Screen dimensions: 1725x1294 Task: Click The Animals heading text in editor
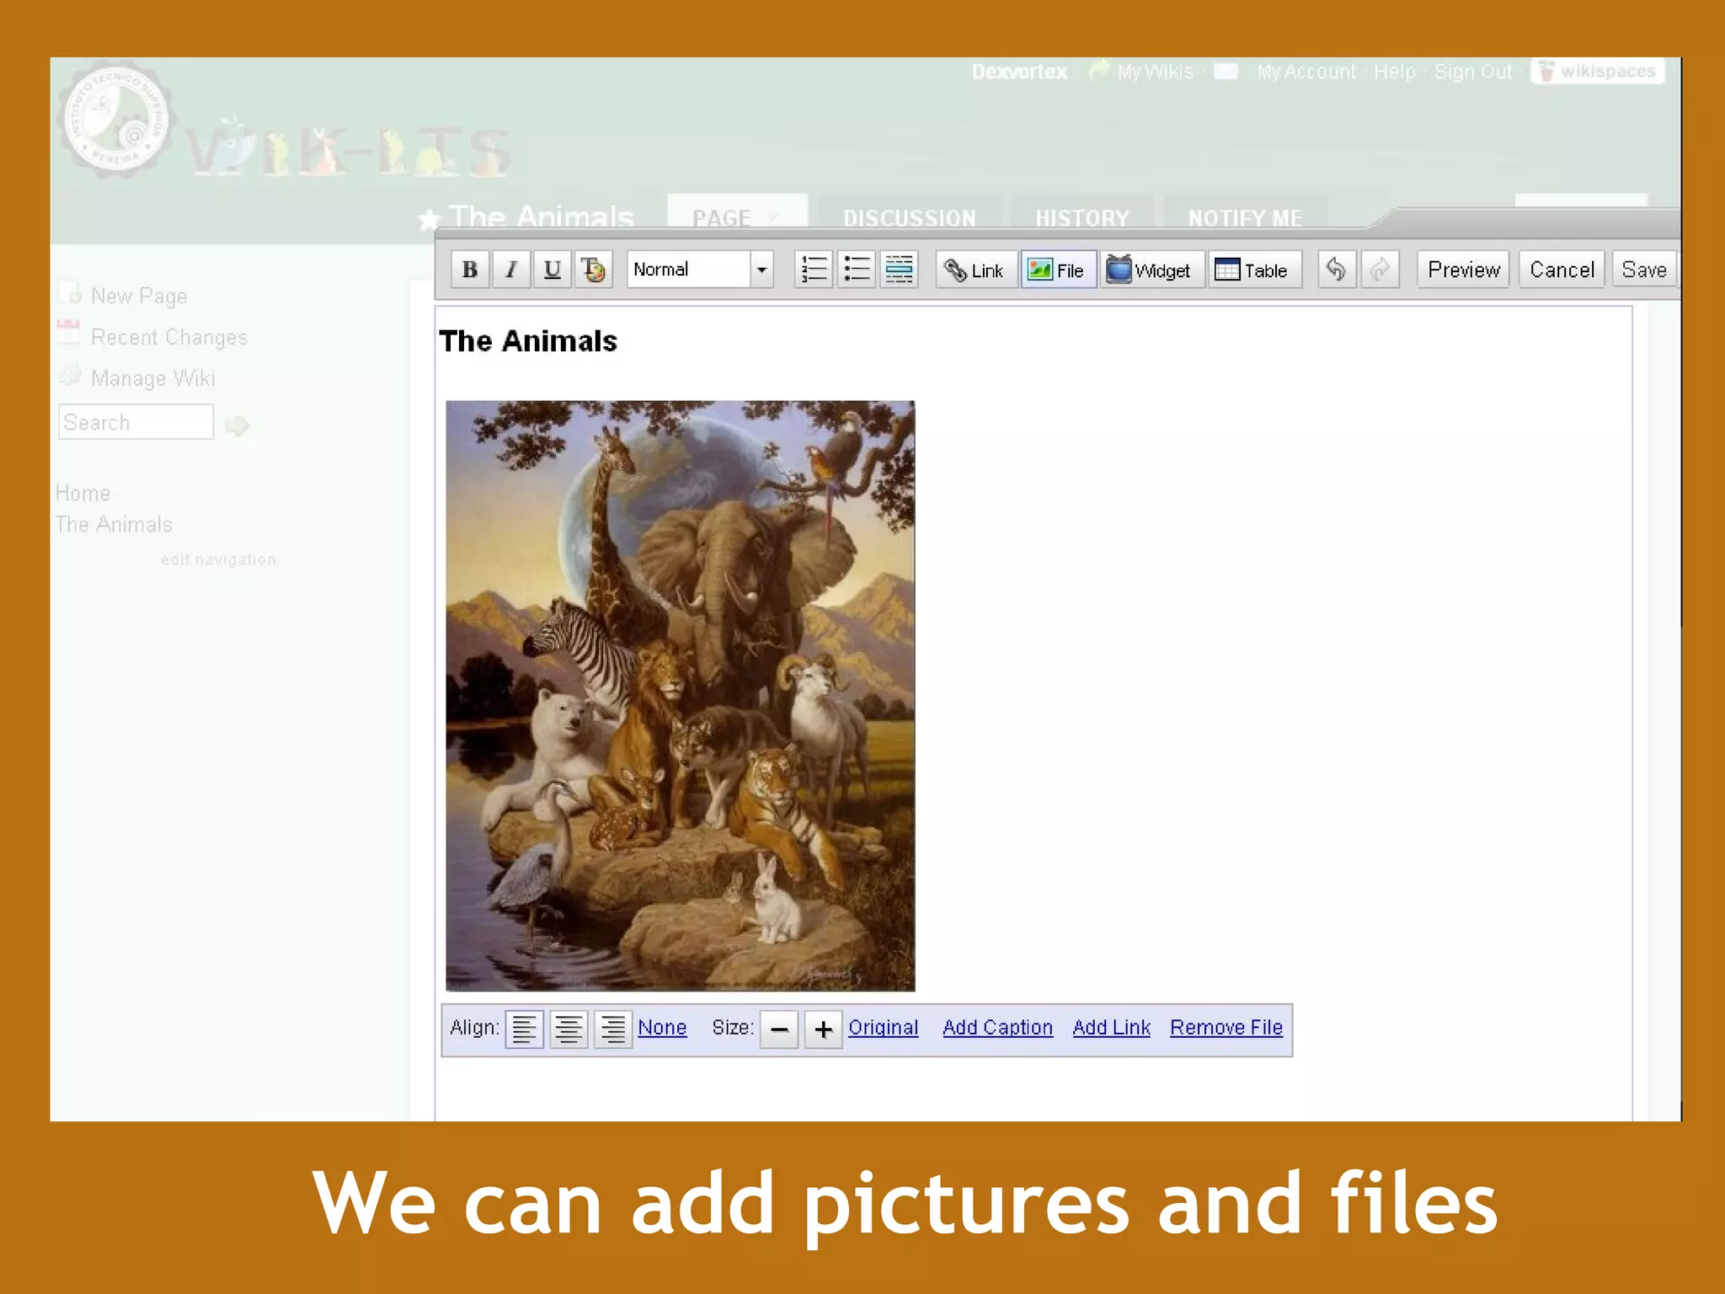[x=528, y=341]
